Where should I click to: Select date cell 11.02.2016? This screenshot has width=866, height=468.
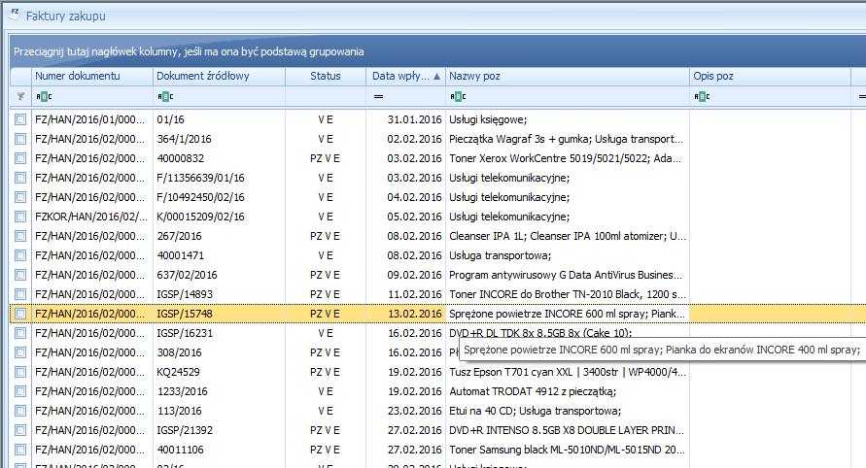(x=405, y=294)
